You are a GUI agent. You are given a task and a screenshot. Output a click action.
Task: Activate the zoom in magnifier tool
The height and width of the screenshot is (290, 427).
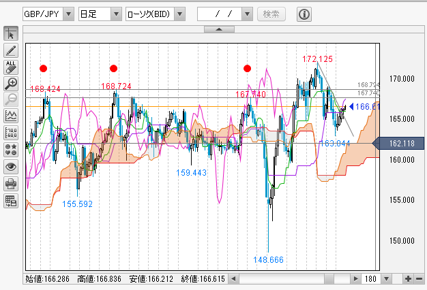click(x=11, y=84)
